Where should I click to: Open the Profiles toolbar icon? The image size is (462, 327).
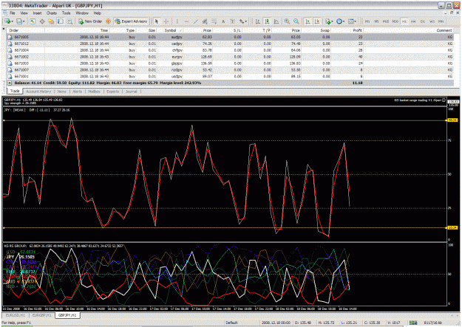(x=19, y=21)
